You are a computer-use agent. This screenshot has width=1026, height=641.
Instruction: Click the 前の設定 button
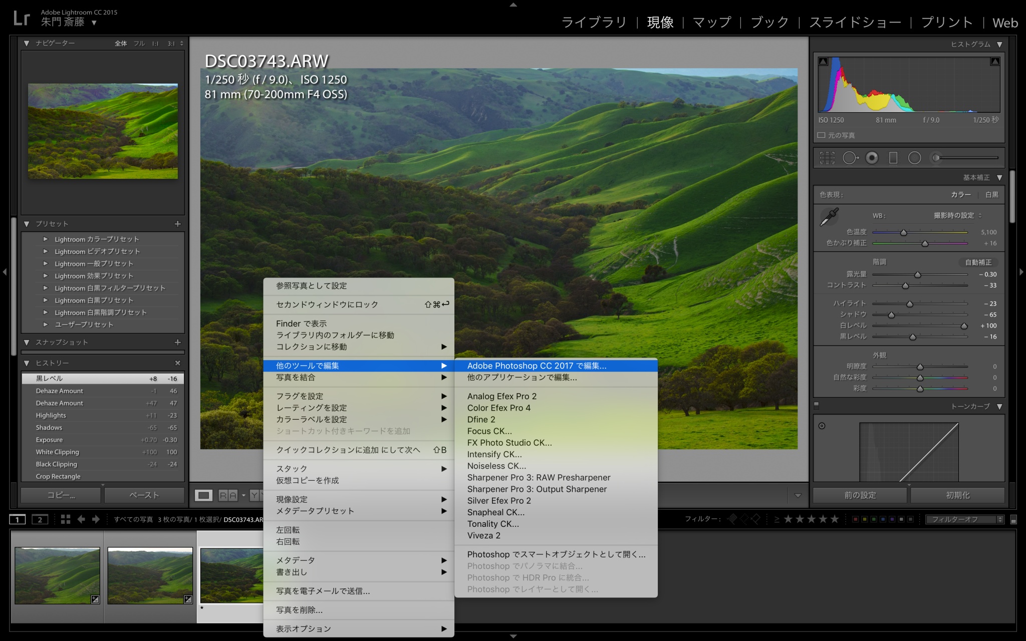point(860,495)
